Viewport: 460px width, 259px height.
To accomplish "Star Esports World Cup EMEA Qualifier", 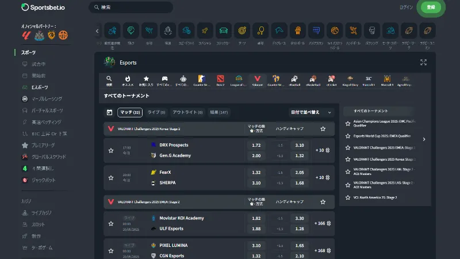I will coord(348,136).
